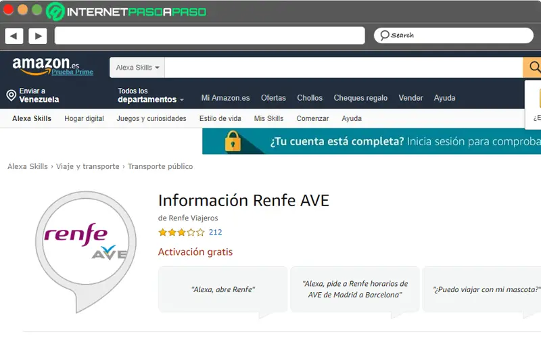Open Cheques regalo page
This screenshot has height=338, width=541.
tap(360, 98)
